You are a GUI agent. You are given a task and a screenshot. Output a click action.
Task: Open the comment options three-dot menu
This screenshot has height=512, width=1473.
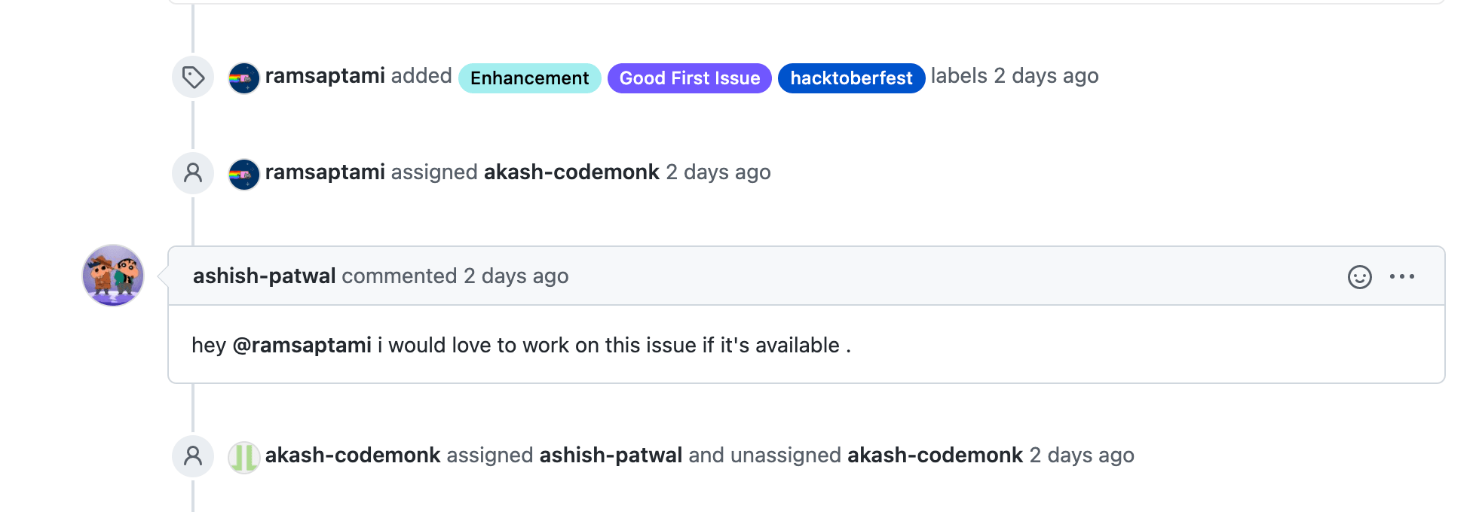pos(1401,277)
